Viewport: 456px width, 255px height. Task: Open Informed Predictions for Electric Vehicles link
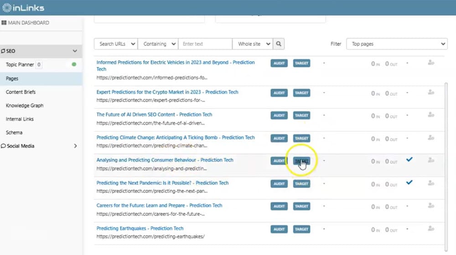click(176, 66)
